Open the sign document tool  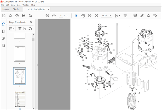148,16
